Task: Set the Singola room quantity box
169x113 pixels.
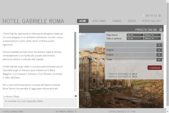Action: point(159,50)
